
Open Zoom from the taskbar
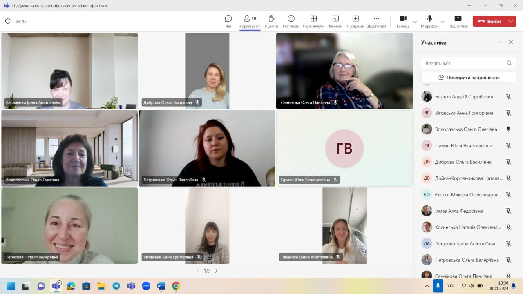pyautogui.click(x=146, y=286)
